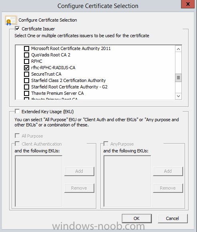Tick the QuoVadis Root CA 2 checkbox
Viewport: 197px width, 232px height.
(27, 55)
